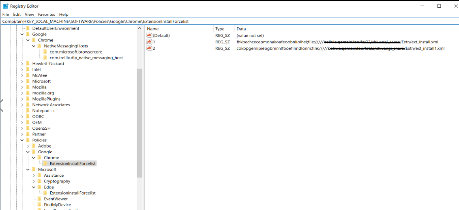This screenshot has width=459, height=210.
Task: Click the Partner key folder icon
Action: click(28, 134)
